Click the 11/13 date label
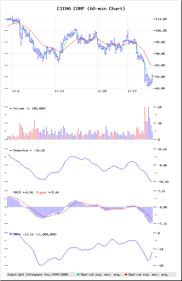 [59, 91]
